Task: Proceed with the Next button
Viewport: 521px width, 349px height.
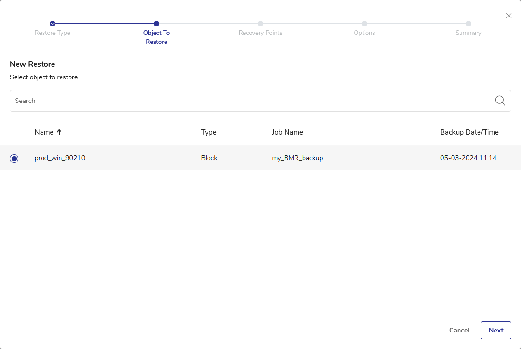Action: [495, 330]
